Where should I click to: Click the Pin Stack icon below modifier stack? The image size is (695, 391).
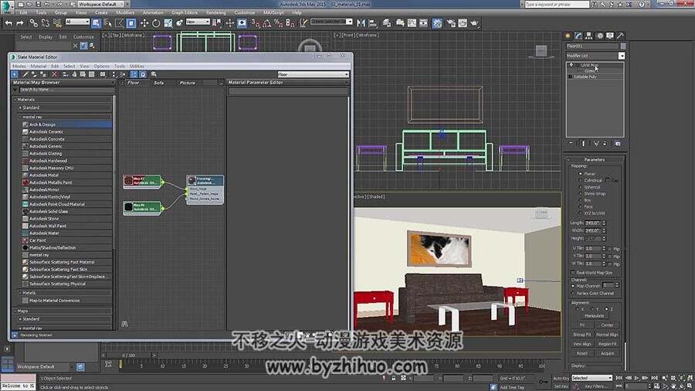571,144
